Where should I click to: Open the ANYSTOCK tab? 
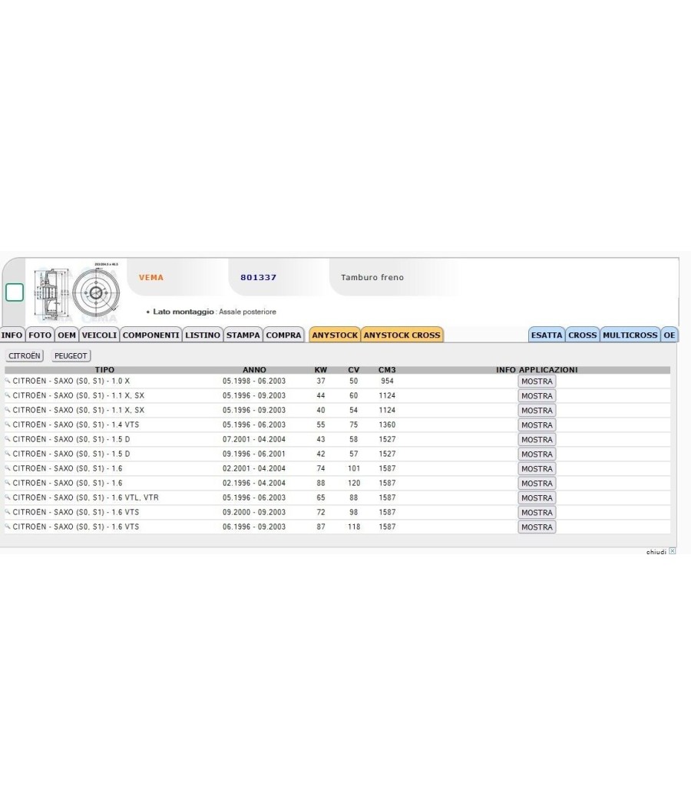coord(335,335)
